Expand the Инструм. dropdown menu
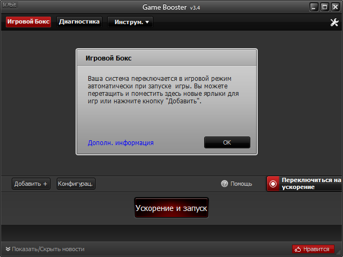Viewport: 343px width, 257px height. tap(130, 22)
